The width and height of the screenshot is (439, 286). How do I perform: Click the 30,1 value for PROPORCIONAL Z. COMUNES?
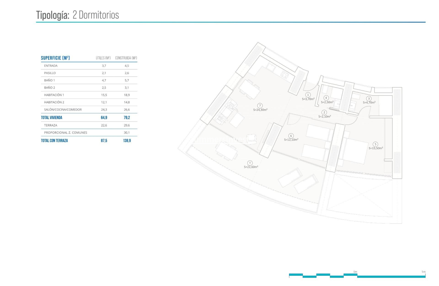(127, 133)
